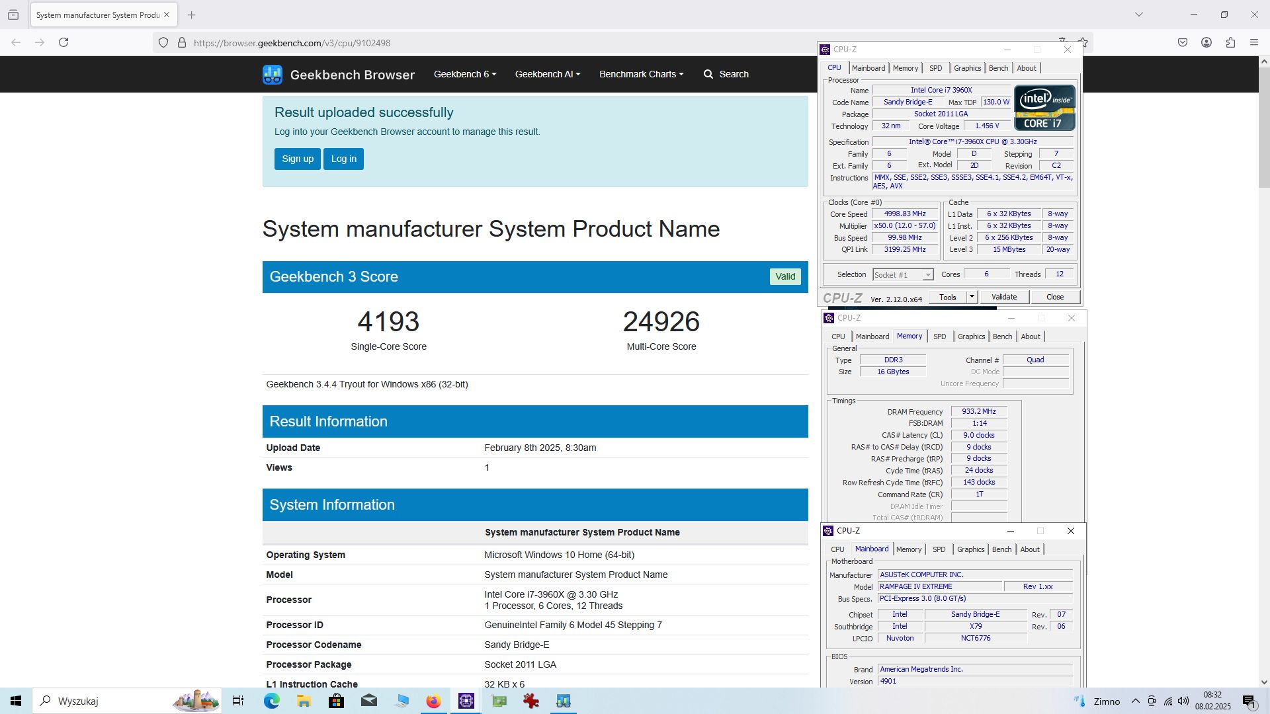Viewport: 1270px width, 714px height.
Task: Click the Wyszukaj taskbar search box
Action: pos(127,701)
